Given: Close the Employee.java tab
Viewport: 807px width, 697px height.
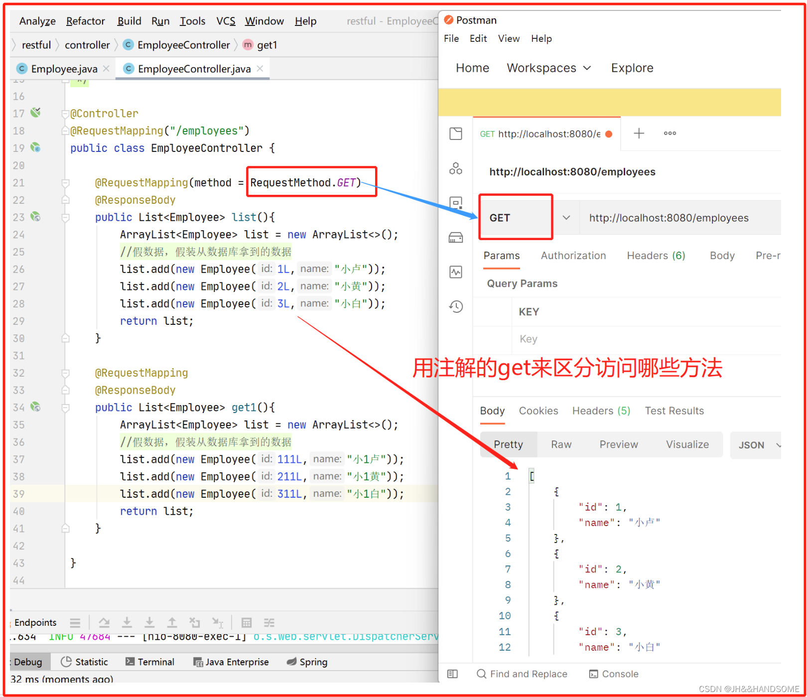Looking at the screenshot, I should click(106, 69).
